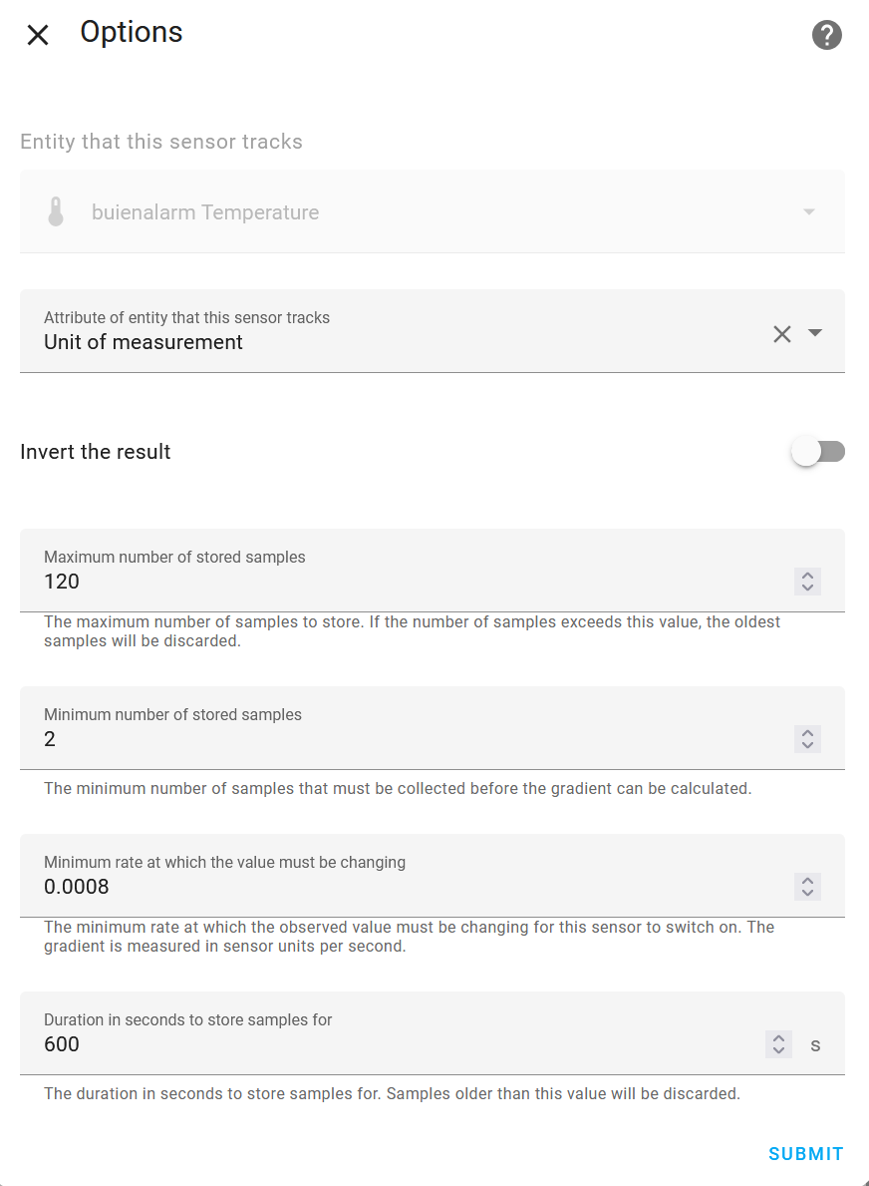Expand the attribute dropdown arrow
Image resolution: width=869 pixels, height=1186 pixels.
(x=815, y=333)
